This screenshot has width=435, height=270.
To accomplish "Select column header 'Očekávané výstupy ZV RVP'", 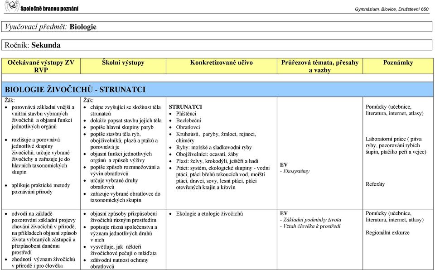I will point(41,66).
